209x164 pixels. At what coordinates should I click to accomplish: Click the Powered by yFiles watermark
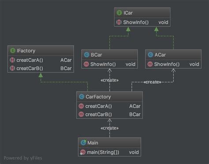23,158
